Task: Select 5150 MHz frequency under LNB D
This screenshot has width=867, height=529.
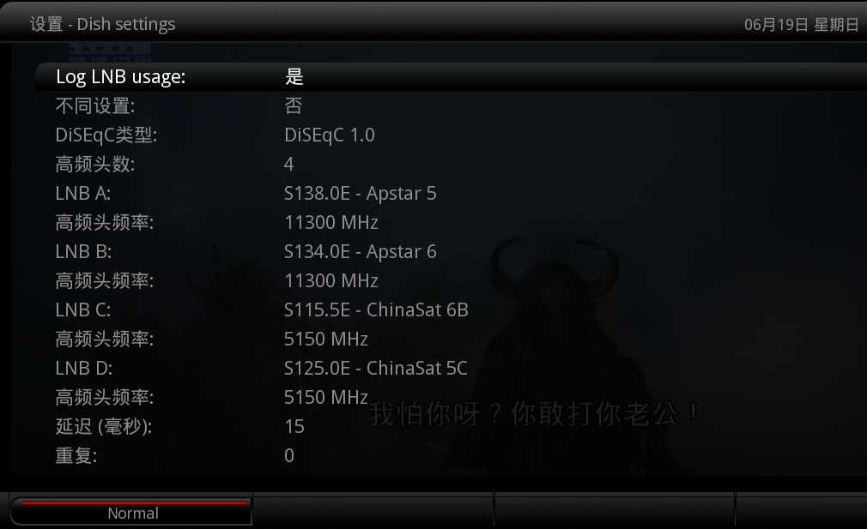Action: pos(452,398)
